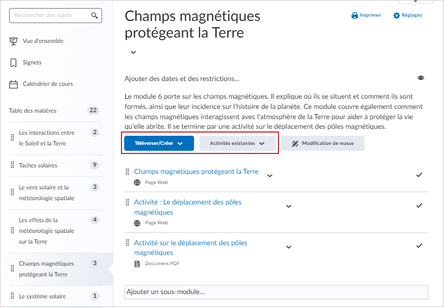Click drag handle beside Taches solaires
Viewport: 444px width, 308px height.
12,165
